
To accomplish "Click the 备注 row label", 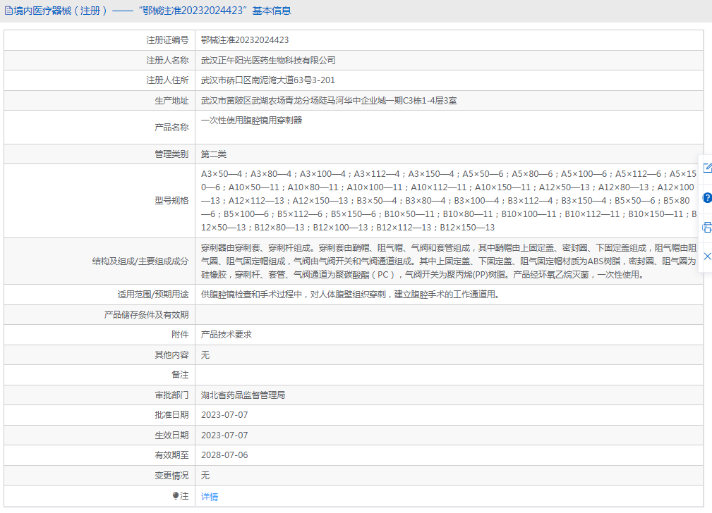I will point(180,375).
